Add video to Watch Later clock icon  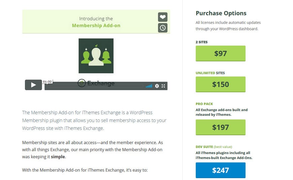pos(163,28)
